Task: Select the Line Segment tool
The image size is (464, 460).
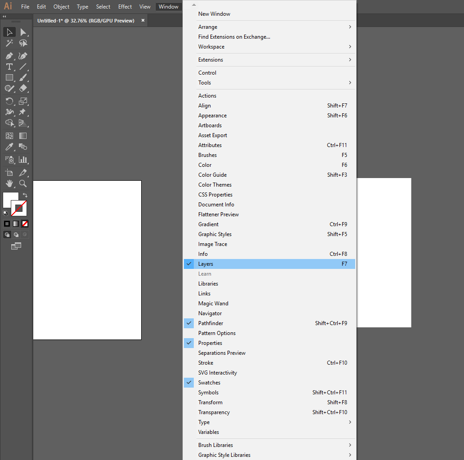Action: (x=23, y=67)
